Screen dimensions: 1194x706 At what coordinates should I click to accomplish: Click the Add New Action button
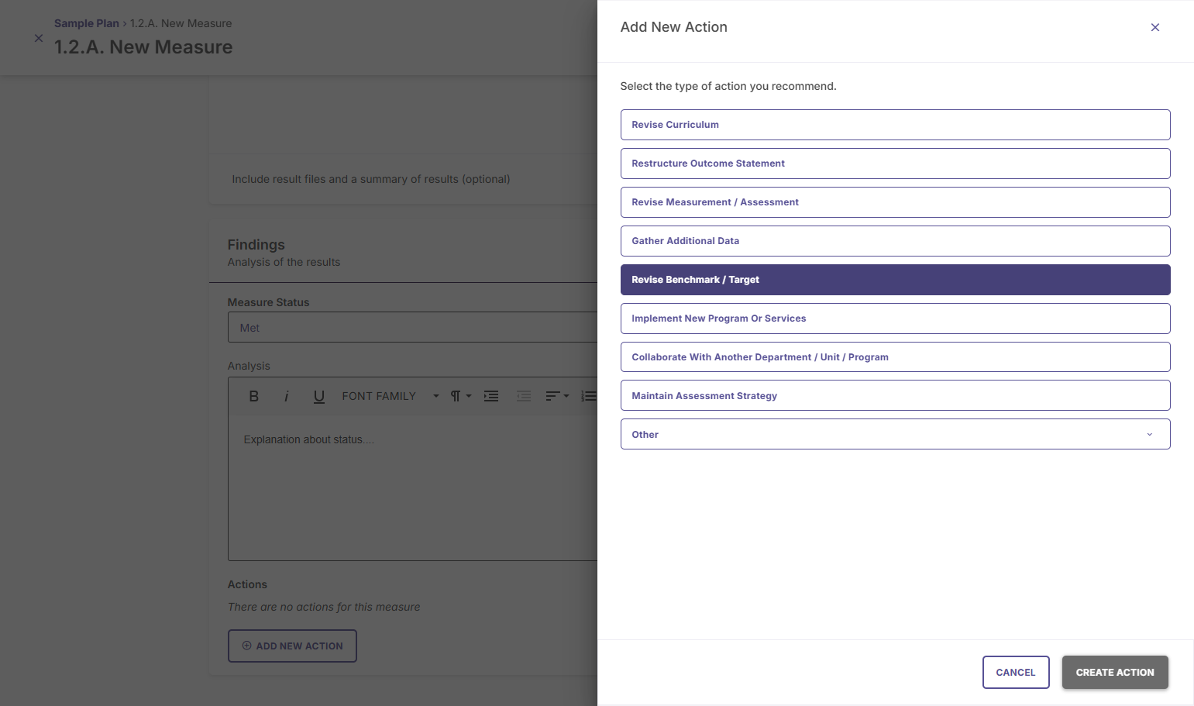click(292, 646)
